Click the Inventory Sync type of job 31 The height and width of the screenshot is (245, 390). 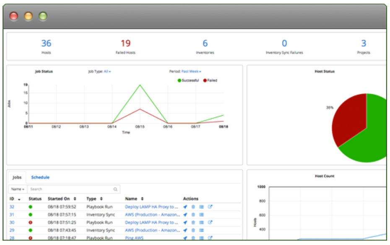click(x=101, y=215)
